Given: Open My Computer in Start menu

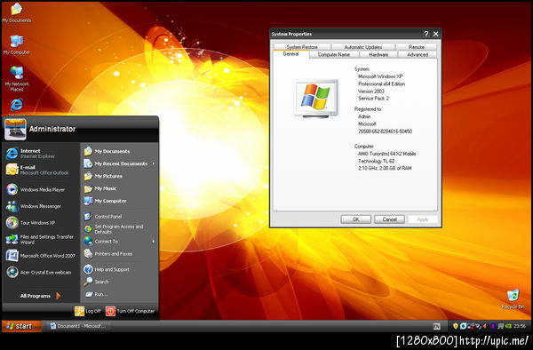Looking at the screenshot, I should (x=119, y=201).
